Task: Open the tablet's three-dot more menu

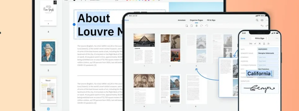Action: 267,20
